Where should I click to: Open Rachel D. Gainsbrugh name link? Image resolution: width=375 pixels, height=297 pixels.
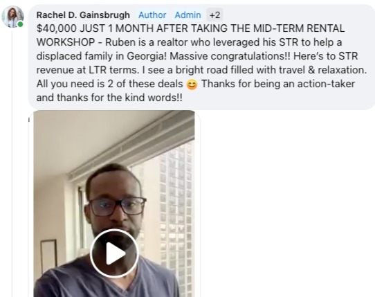(83, 15)
